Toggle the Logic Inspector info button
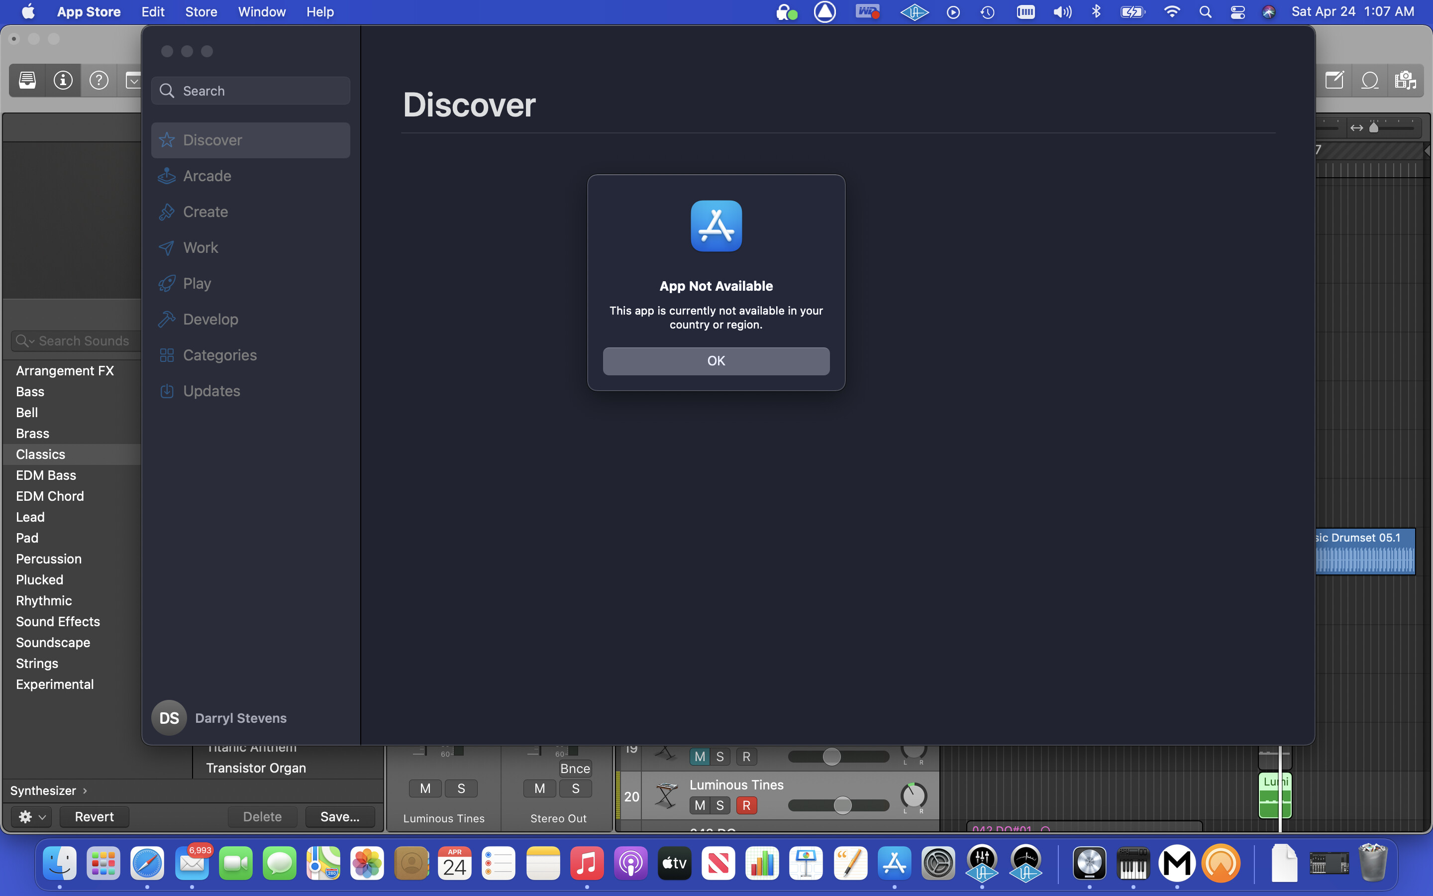Image resolution: width=1433 pixels, height=896 pixels. (x=63, y=80)
